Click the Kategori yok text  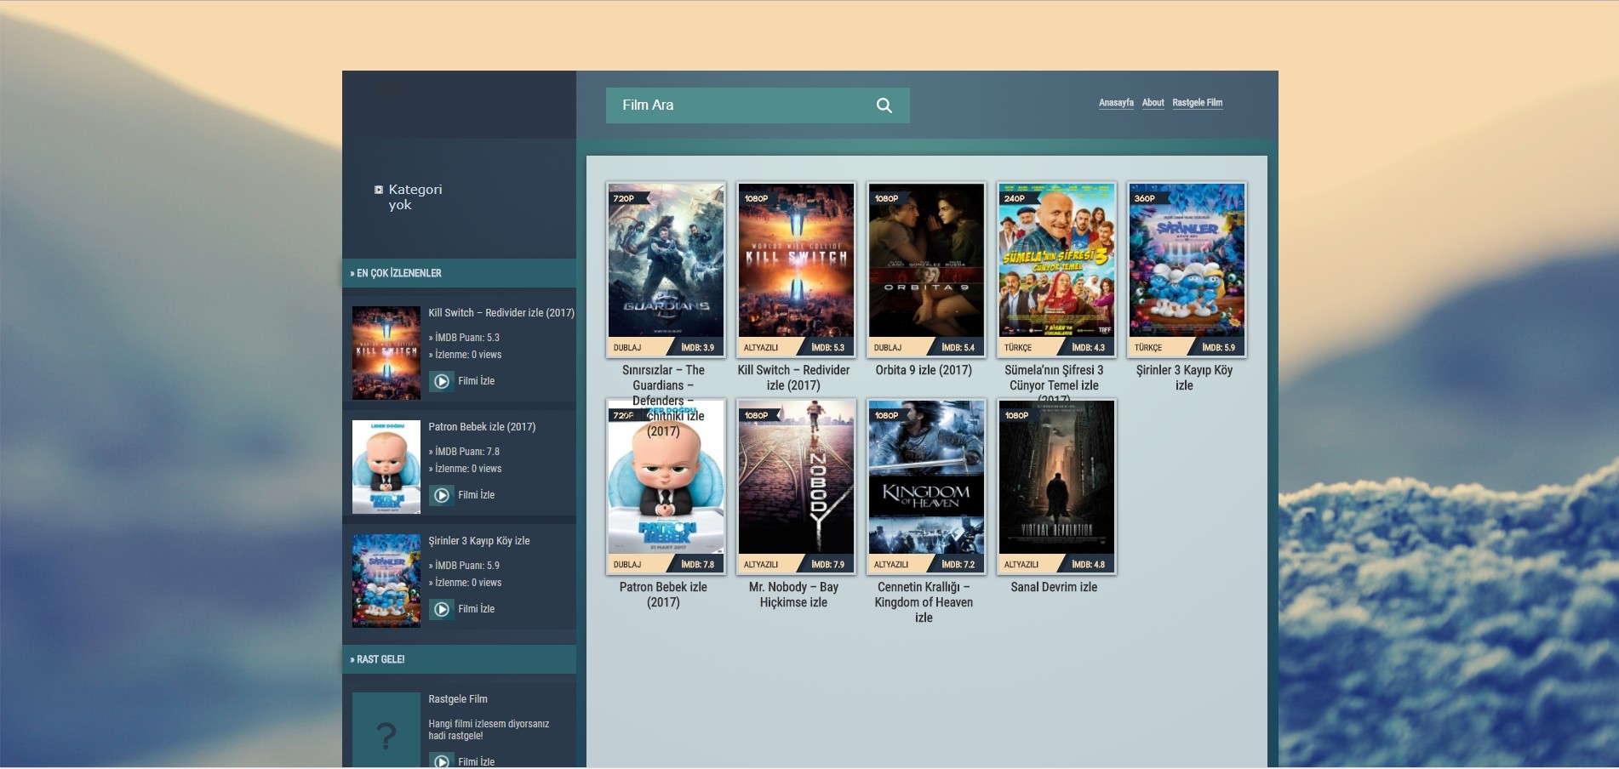pyautogui.click(x=415, y=197)
